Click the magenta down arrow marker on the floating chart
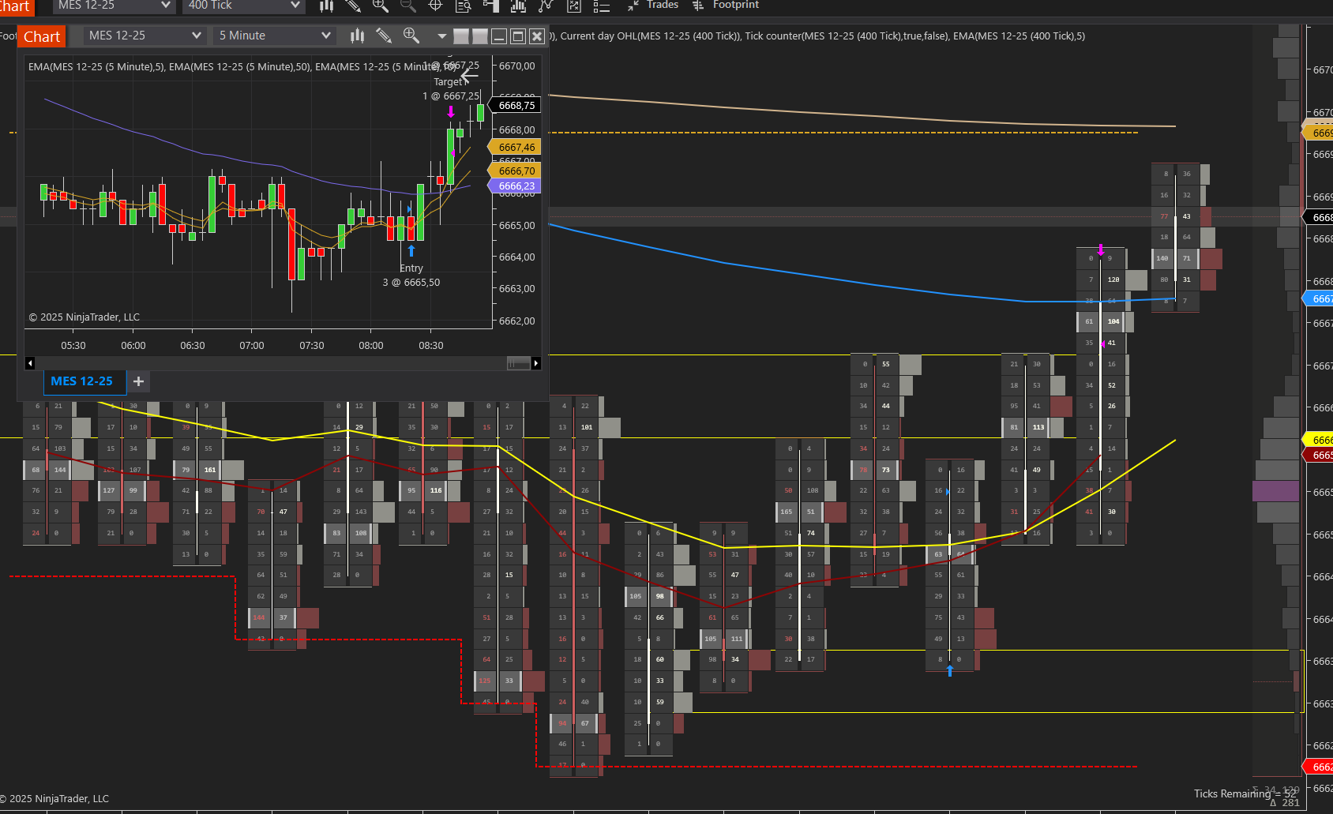This screenshot has height=814, width=1333. point(451,112)
